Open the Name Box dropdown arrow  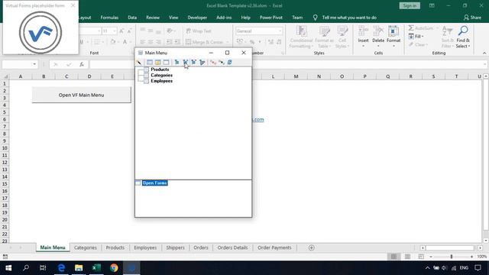34,64
